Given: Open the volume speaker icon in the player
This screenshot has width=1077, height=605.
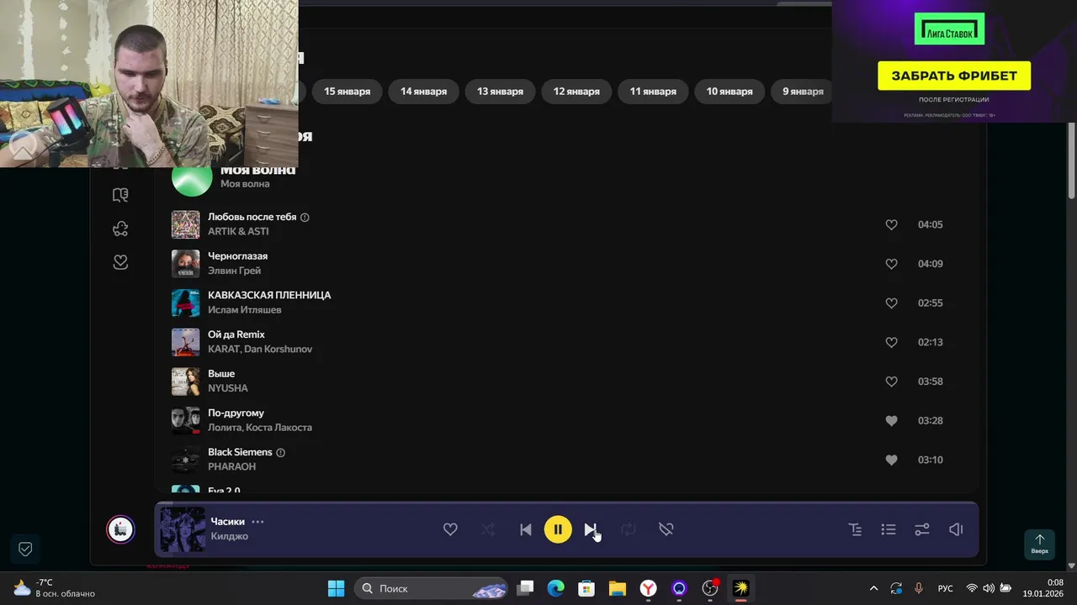Looking at the screenshot, I should tap(956, 529).
